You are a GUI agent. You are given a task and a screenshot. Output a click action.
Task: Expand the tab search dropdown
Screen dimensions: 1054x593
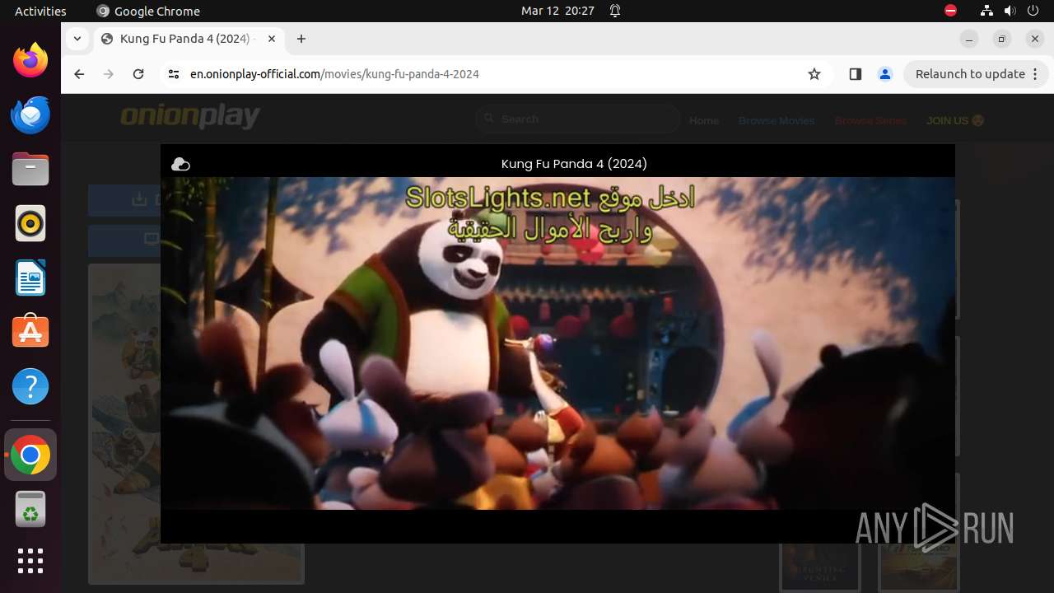77,39
